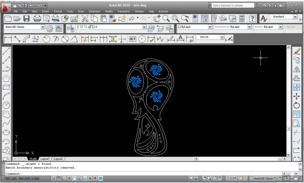Click the Linear dimension tool

[x=8, y=39]
